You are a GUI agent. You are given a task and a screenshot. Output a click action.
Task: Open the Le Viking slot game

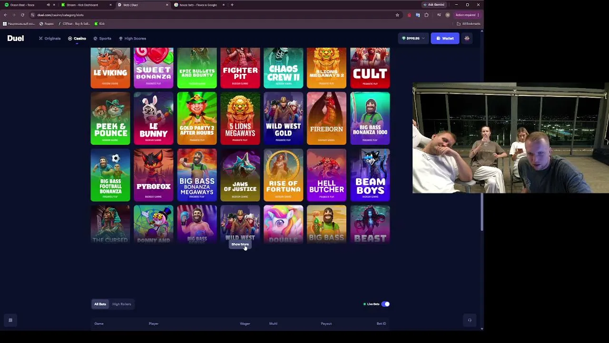tap(110, 68)
